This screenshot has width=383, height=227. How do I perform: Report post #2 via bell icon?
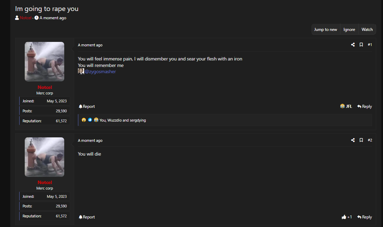tap(87, 217)
